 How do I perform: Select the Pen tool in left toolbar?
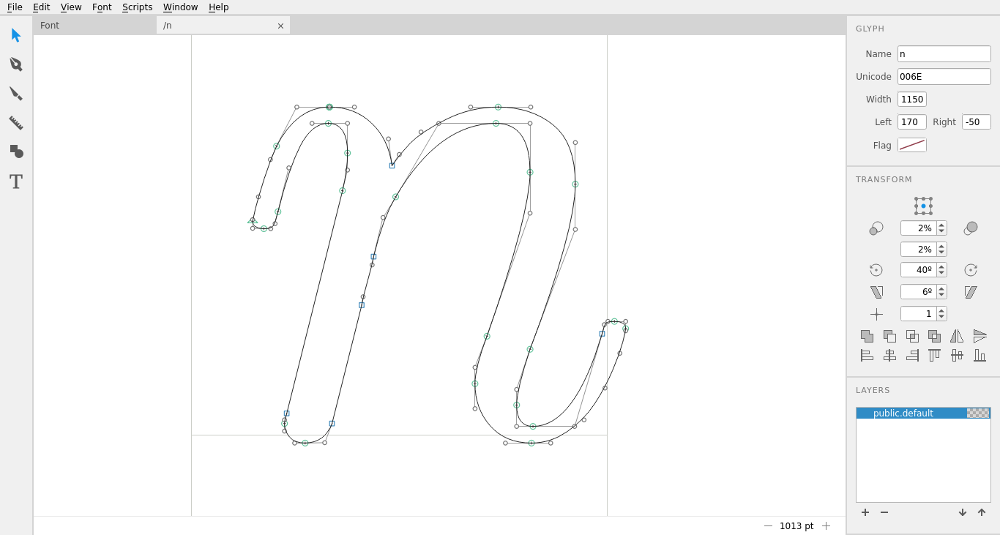pos(16,64)
